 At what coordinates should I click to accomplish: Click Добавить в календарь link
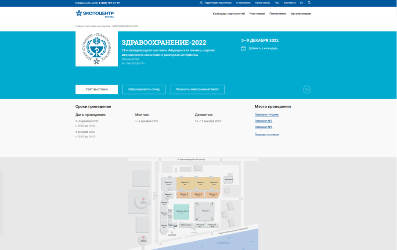pos(263,48)
